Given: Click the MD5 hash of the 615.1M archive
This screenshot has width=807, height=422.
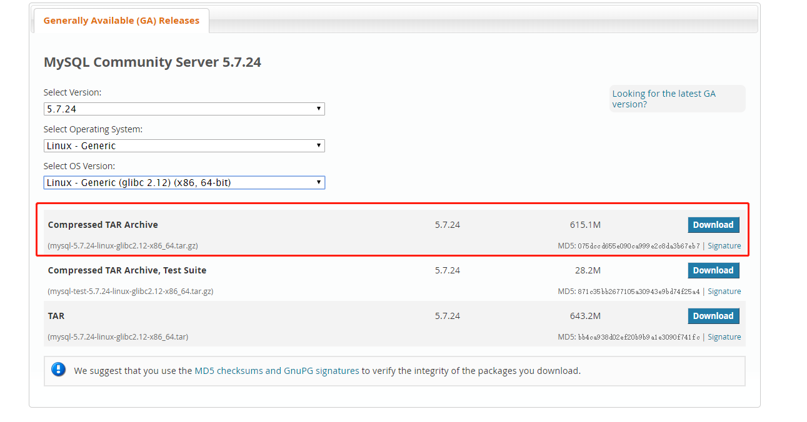Looking at the screenshot, I should pos(639,246).
